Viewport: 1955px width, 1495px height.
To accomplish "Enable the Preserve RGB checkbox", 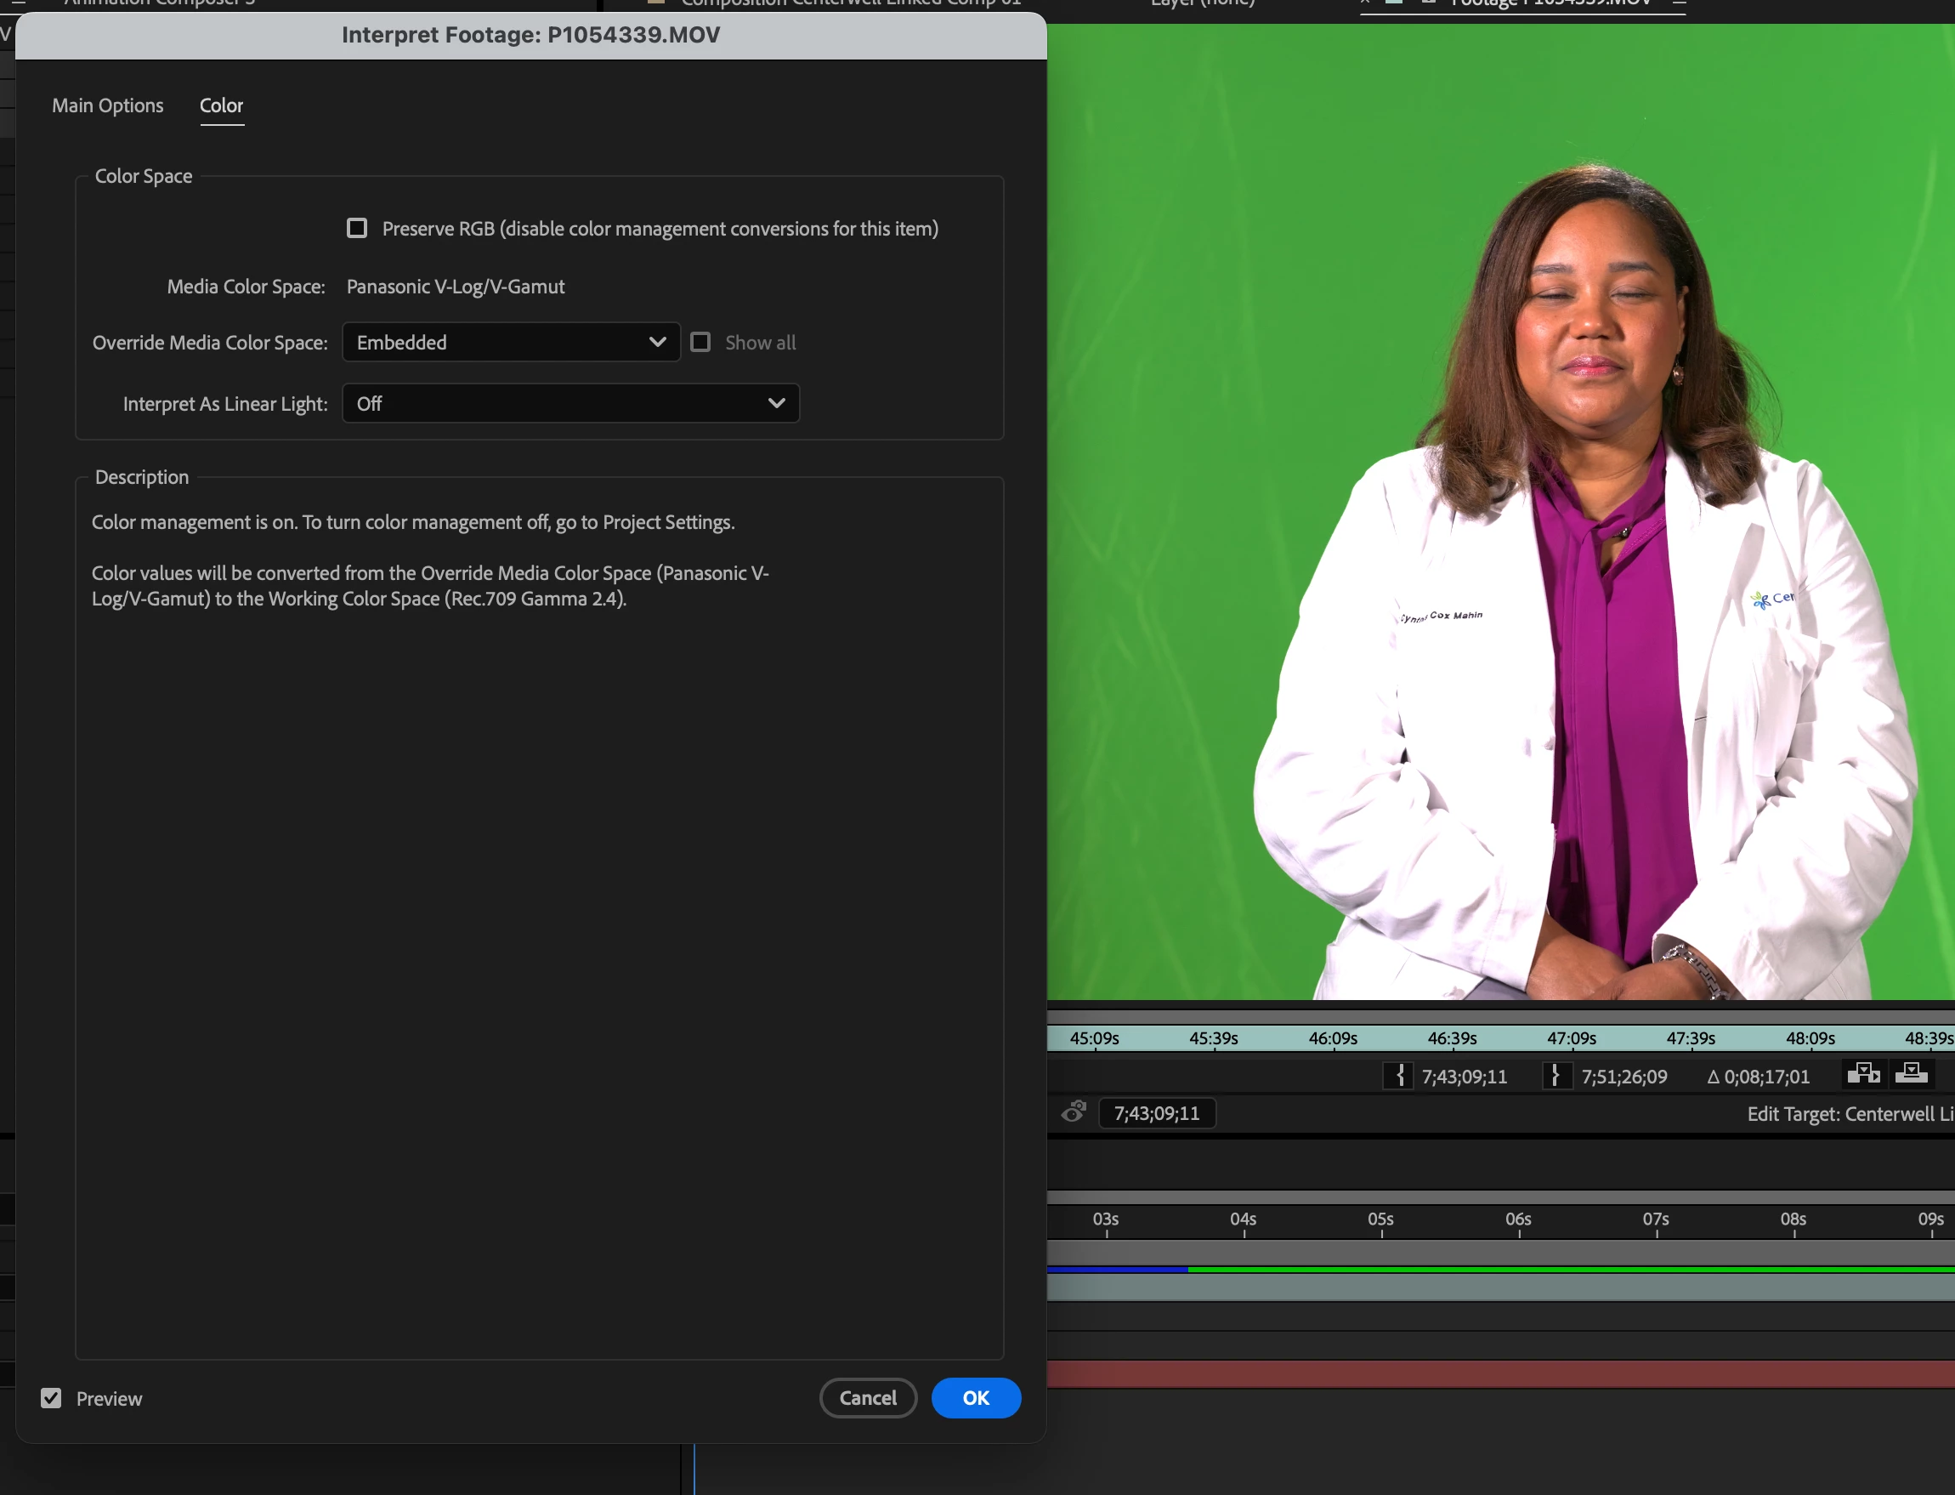I will click(x=357, y=229).
